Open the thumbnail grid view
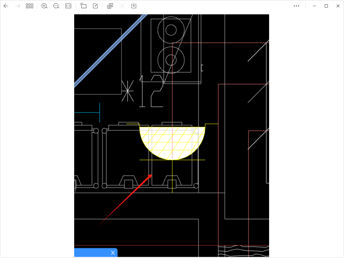This screenshot has height=258, width=344. pos(29,6)
